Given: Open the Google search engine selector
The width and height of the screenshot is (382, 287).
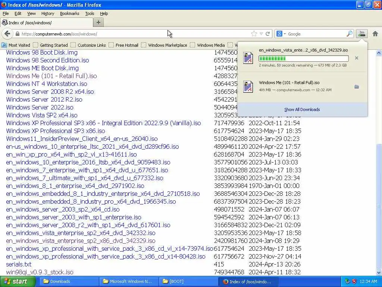Looking at the screenshot, I should [x=281, y=34].
